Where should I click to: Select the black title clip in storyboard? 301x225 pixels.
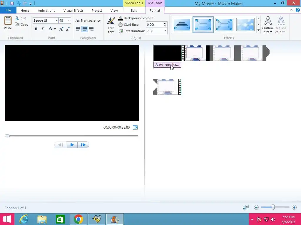pyautogui.click(x=168, y=53)
